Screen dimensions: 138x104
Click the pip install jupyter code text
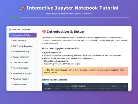[76, 86]
